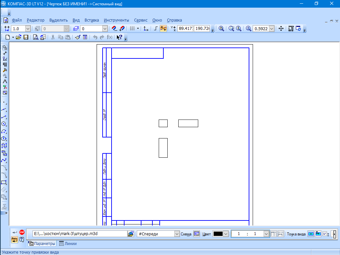Viewport: 340px width, 255px height.
Task: Click the STOP command icon
Action: coord(22,232)
